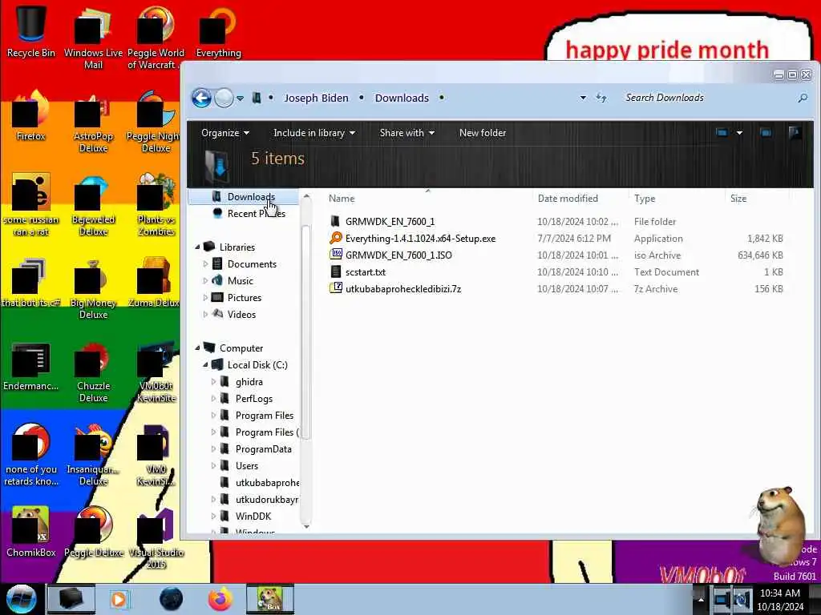Screen dimensions: 821x615
Task: Select Recent Places in navigation pane
Action: click(256, 213)
